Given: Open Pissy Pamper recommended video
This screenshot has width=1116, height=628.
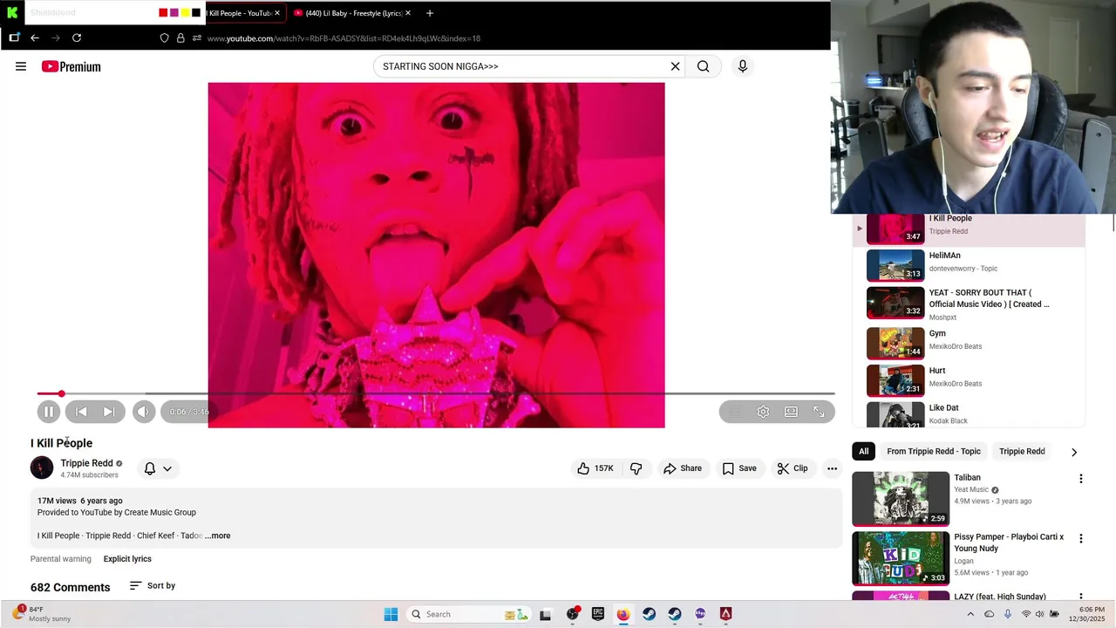Looking at the screenshot, I should click(x=901, y=558).
